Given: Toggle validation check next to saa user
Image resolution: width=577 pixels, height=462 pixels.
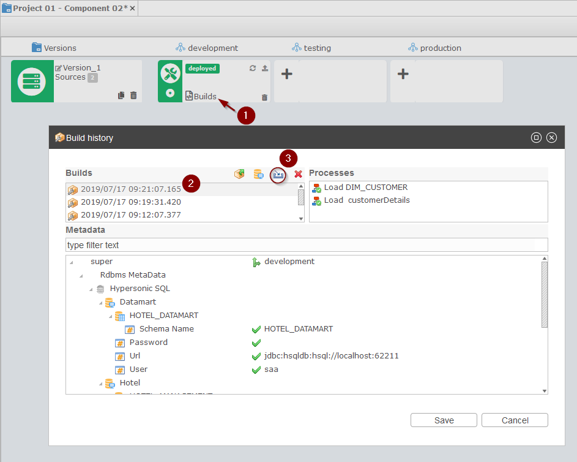Looking at the screenshot, I should pos(256,369).
